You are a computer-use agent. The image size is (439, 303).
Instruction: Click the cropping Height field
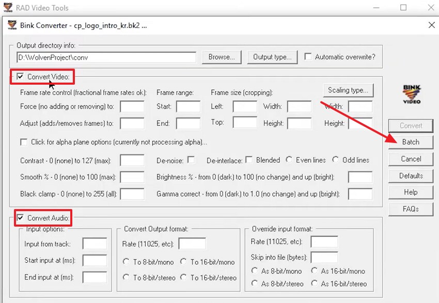pyautogui.click(x=299, y=123)
